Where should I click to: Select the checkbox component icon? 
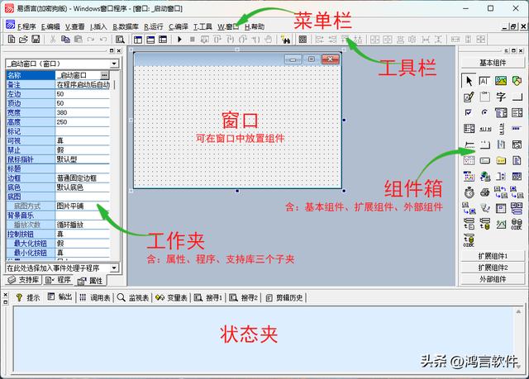469,112
